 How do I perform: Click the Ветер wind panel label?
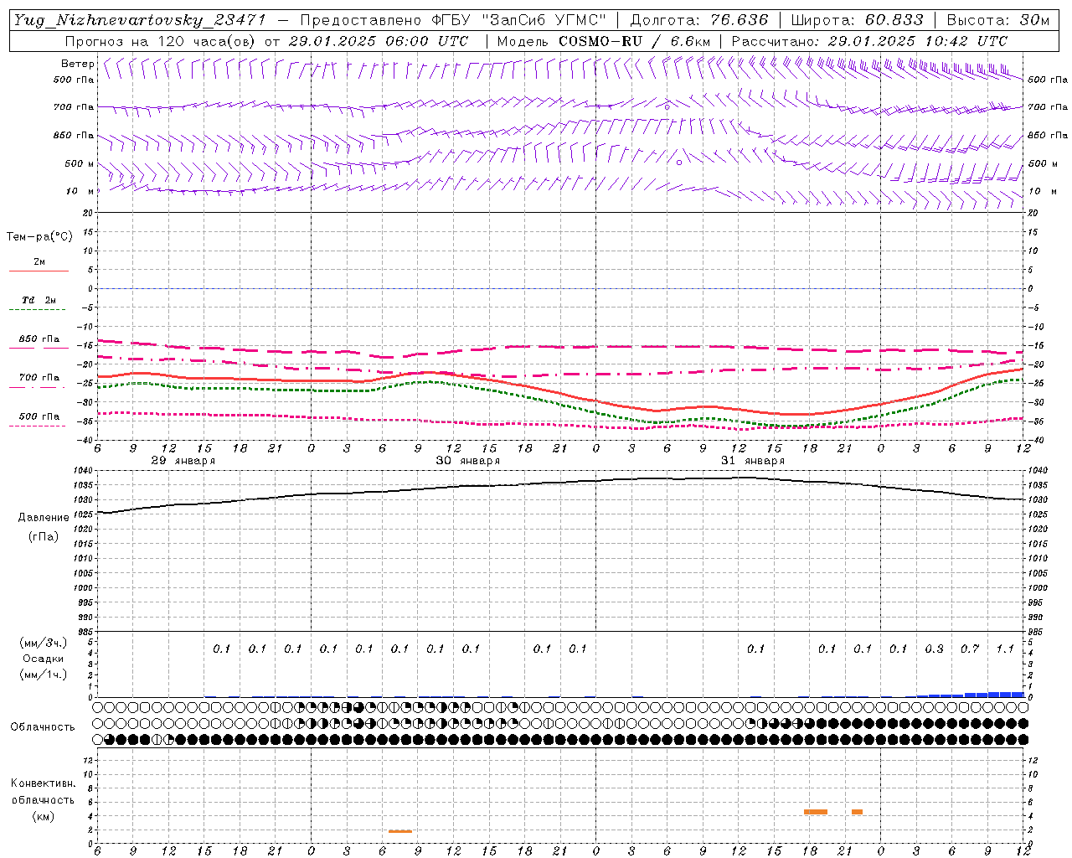78,64
